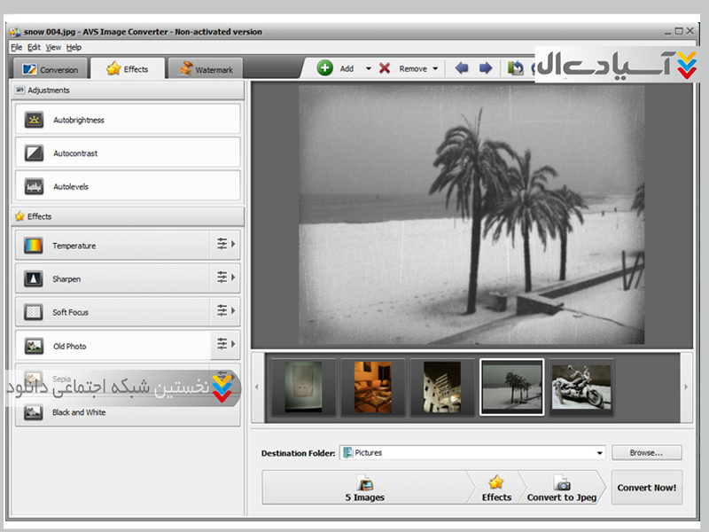Screen dimensions: 709x532
Task: Toggle the Old Photo effect
Action: coord(111,346)
